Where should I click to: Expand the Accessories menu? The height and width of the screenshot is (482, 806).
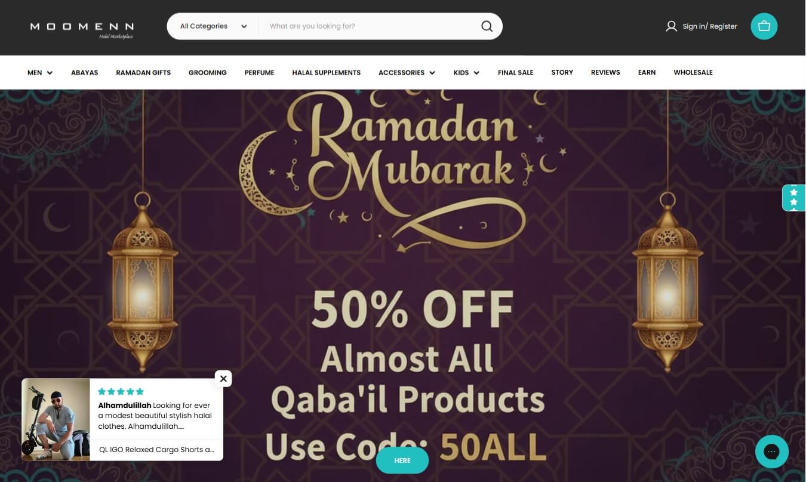[x=407, y=72]
